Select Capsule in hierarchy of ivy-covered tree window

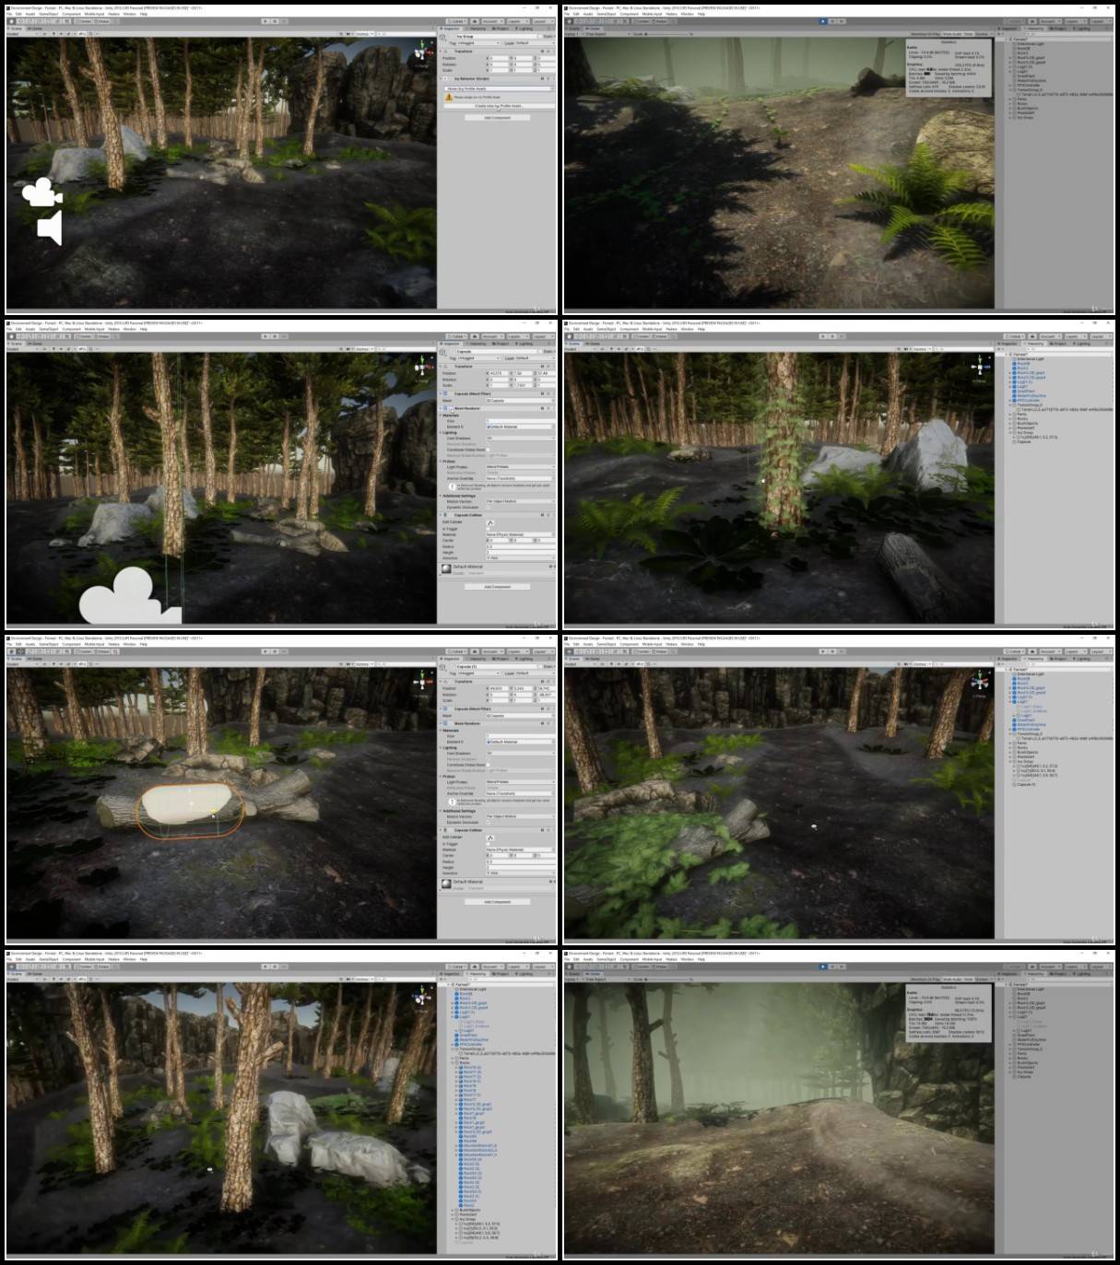coord(1024,441)
